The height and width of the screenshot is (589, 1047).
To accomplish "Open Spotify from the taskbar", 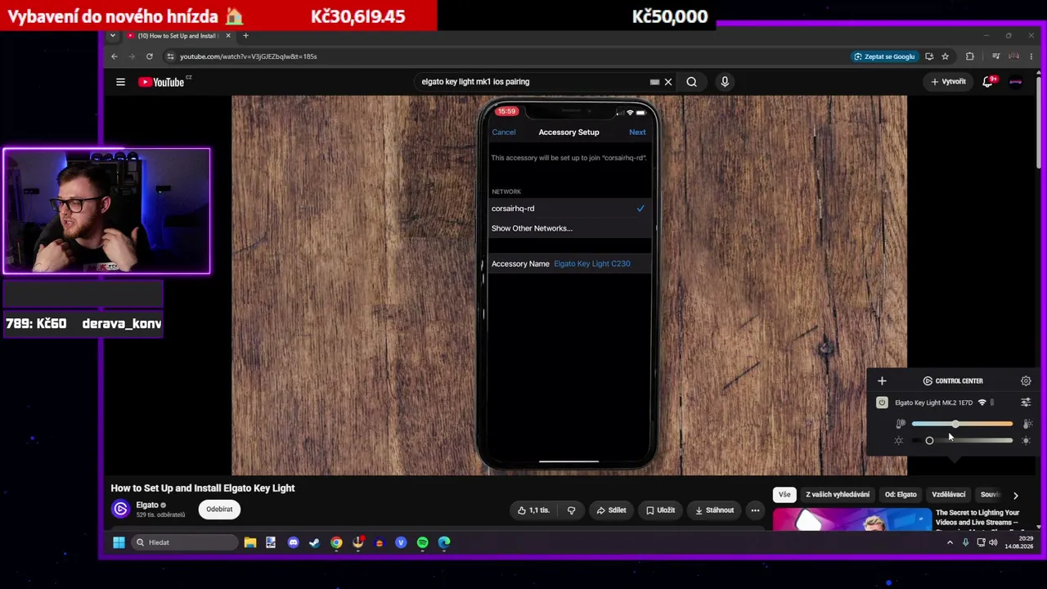I will coord(422,542).
